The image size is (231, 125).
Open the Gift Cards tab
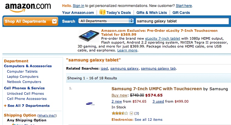tap(181, 13)
